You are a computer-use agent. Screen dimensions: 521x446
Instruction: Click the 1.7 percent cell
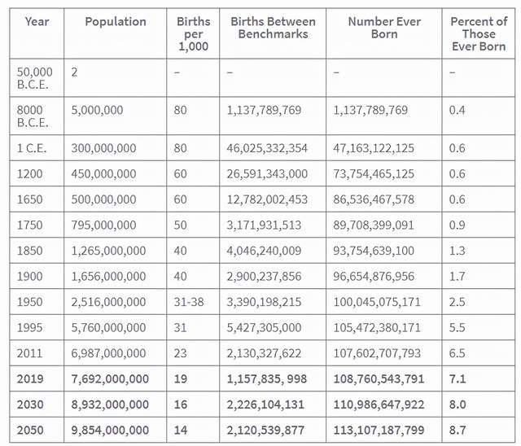tap(458, 276)
